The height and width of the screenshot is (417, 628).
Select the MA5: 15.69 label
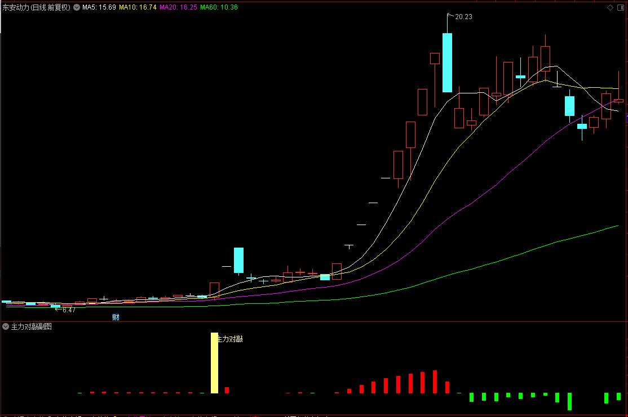(x=99, y=7)
